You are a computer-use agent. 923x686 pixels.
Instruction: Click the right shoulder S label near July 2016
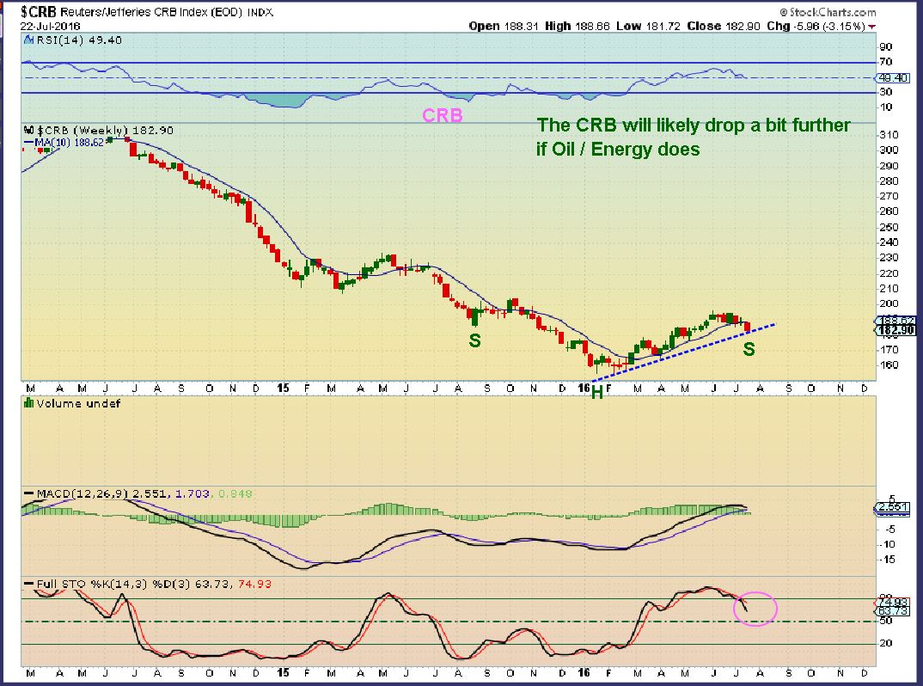click(x=749, y=349)
